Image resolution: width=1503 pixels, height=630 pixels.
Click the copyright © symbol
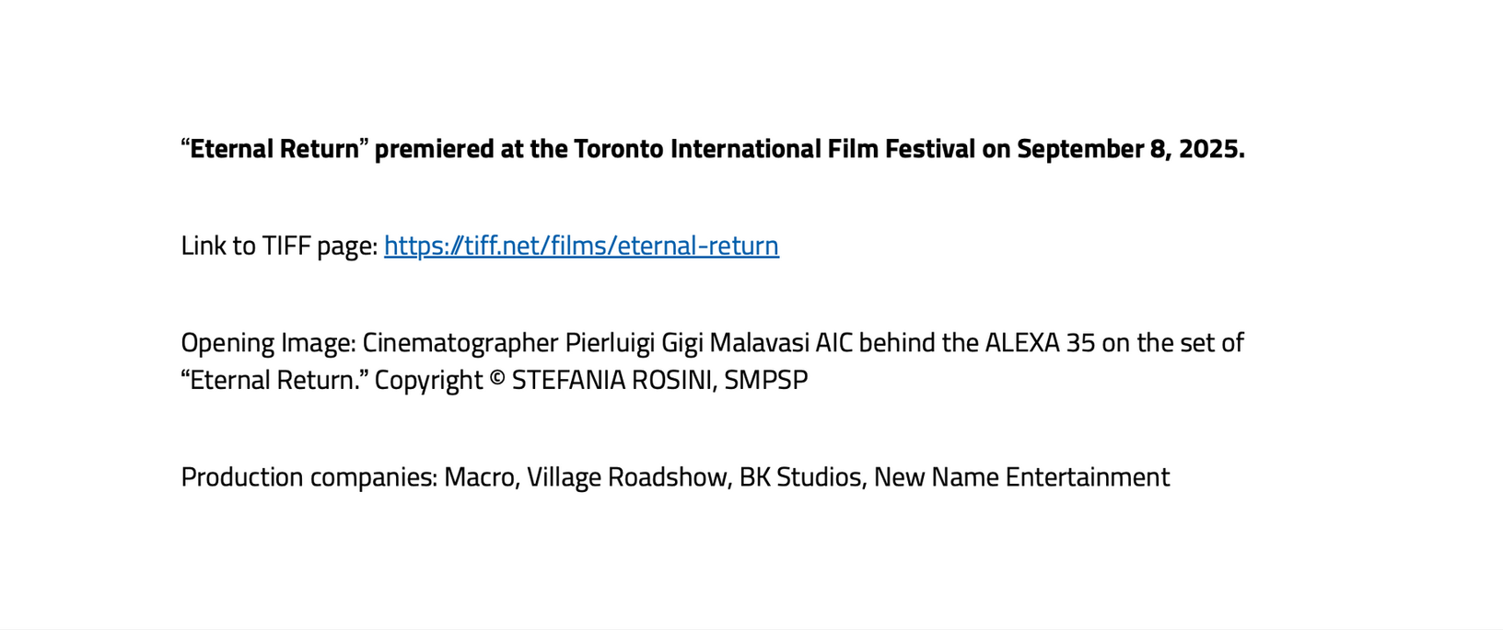coord(496,380)
